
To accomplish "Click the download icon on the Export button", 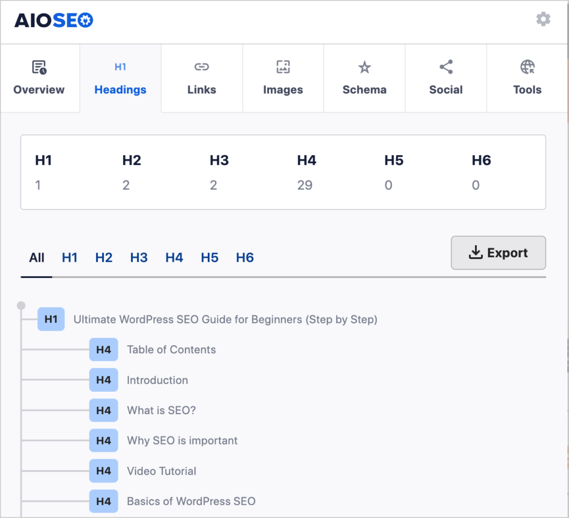I will click(476, 252).
